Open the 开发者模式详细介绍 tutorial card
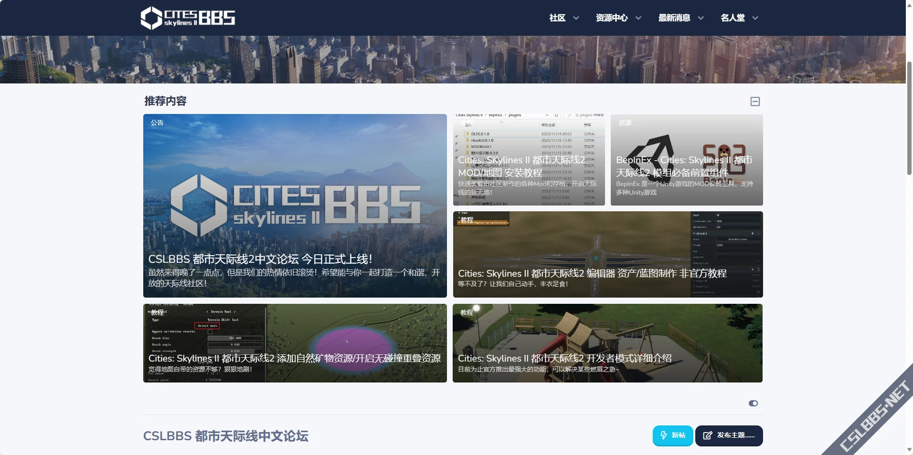 click(607, 343)
